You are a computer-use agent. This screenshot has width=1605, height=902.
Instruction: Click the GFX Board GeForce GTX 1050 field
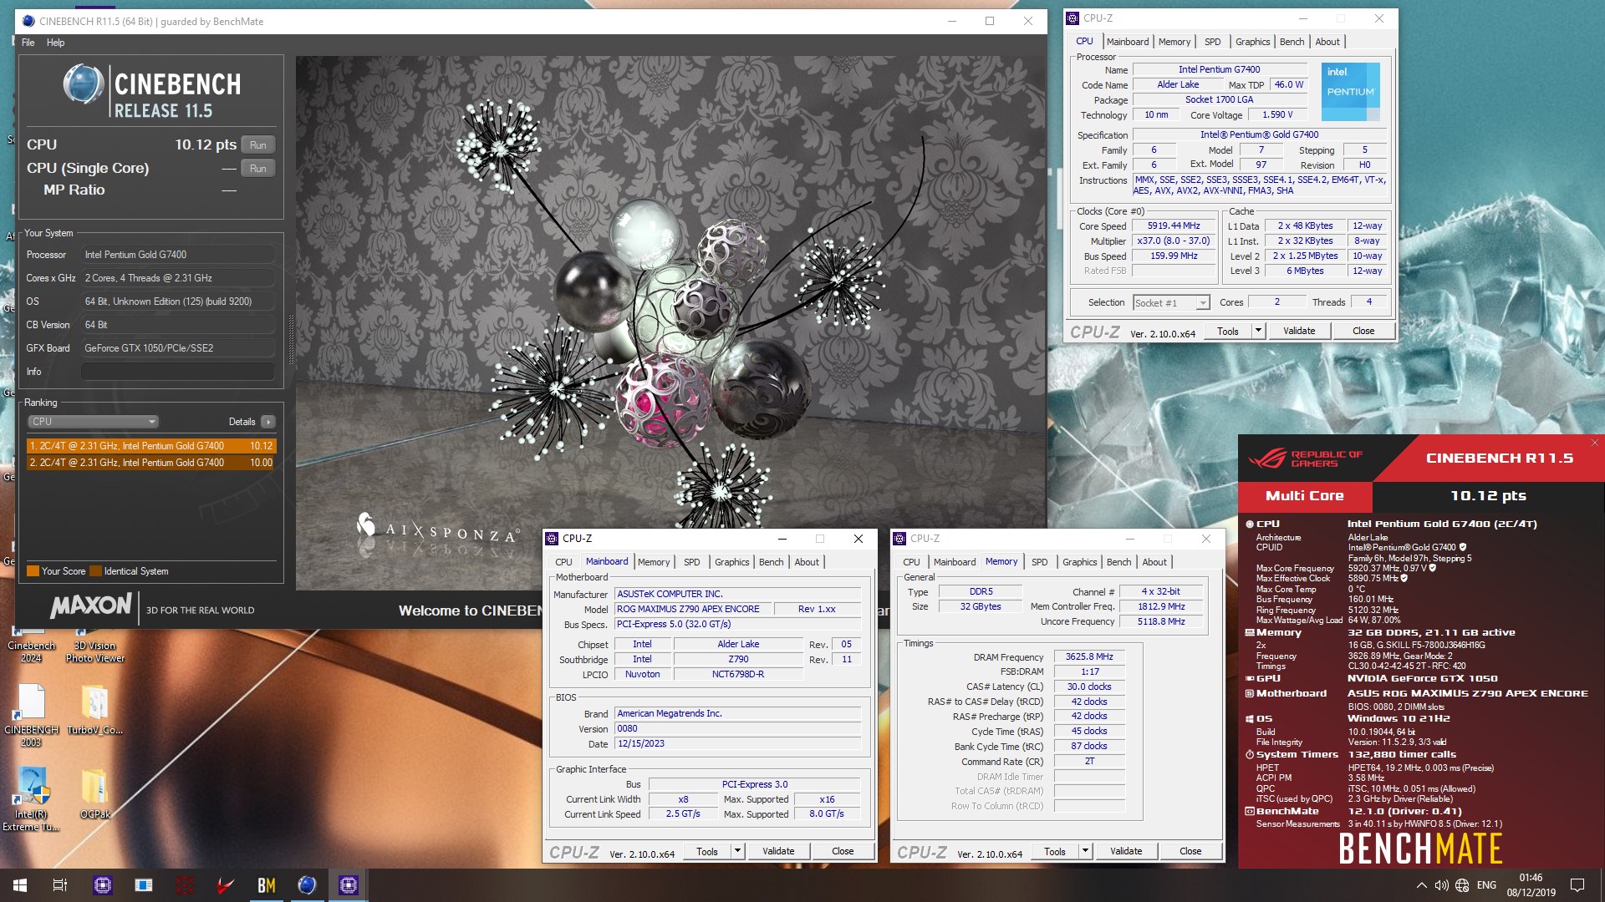point(178,348)
